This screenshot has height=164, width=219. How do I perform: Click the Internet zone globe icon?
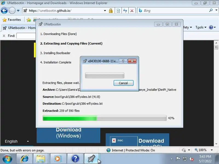(108, 150)
